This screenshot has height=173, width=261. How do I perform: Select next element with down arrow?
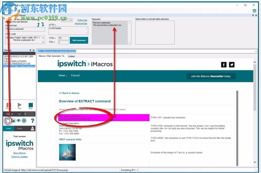tap(43, 25)
